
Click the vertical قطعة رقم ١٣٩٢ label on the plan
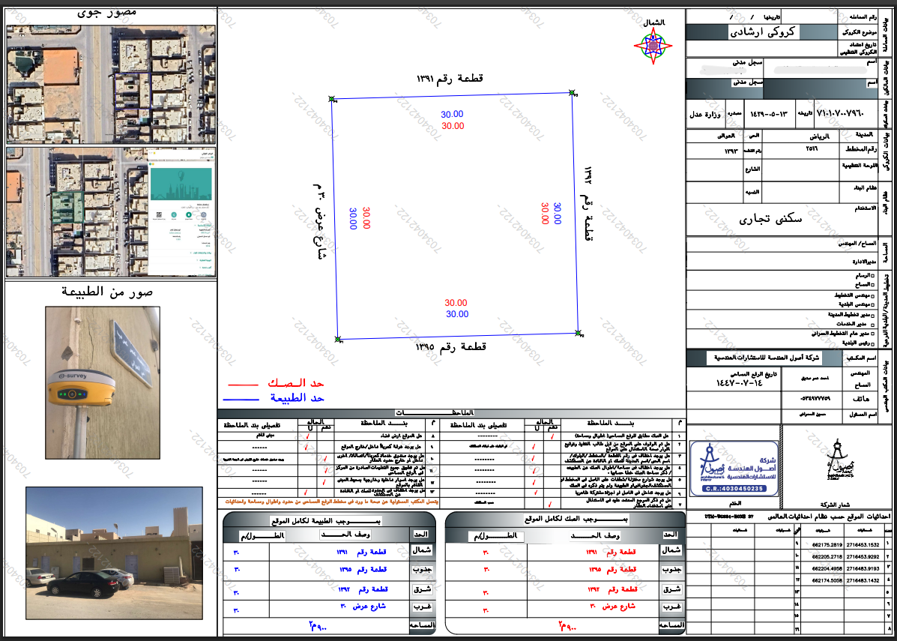pos(589,205)
